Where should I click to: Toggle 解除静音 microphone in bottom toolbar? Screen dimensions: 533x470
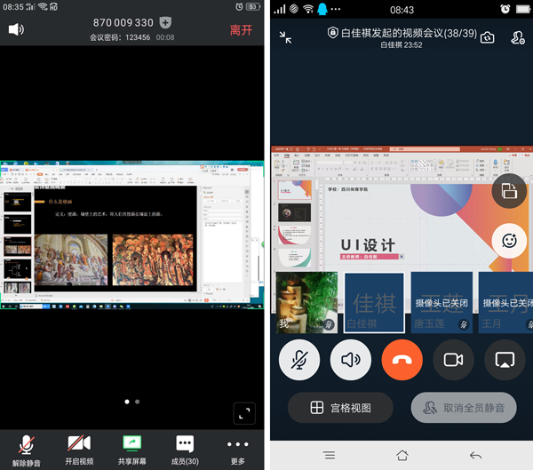(28, 449)
